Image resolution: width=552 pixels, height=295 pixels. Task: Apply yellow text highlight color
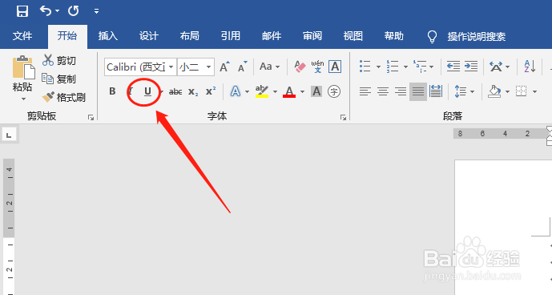[x=262, y=91]
